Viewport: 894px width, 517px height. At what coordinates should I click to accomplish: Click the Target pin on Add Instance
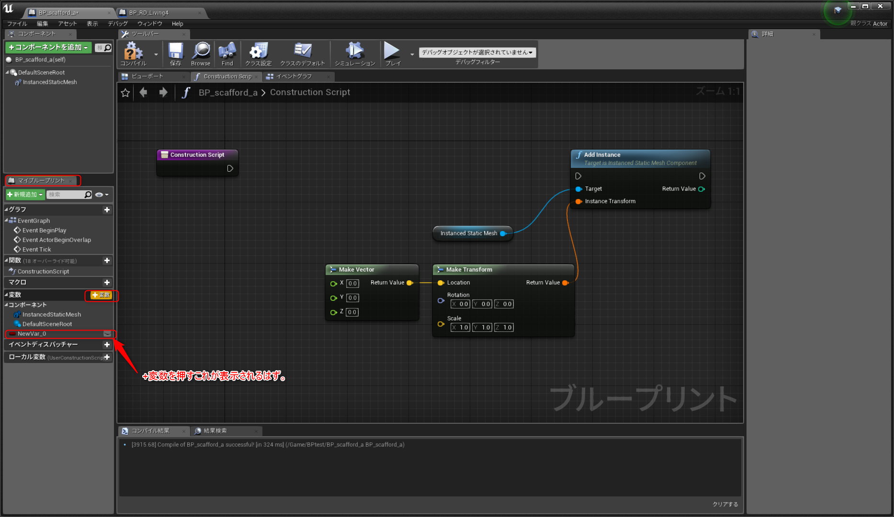click(579, 189)
